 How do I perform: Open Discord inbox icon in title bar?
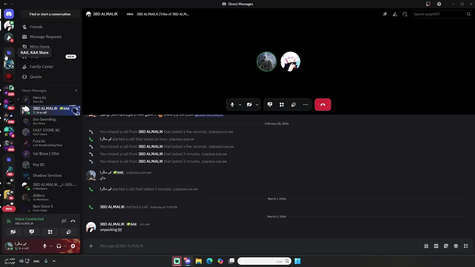[428, 4]
